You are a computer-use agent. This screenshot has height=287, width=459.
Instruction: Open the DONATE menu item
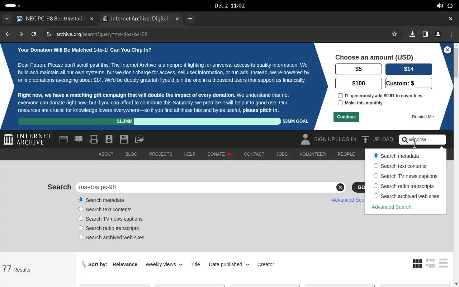pyautogui.click(x=219, y=154)
